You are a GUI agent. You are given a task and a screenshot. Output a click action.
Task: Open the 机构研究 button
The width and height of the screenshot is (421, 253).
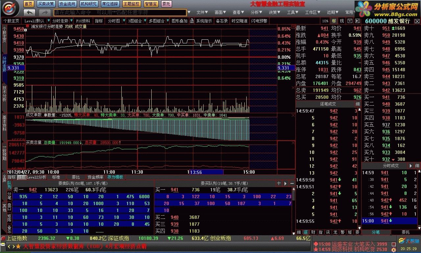point(89,4)
